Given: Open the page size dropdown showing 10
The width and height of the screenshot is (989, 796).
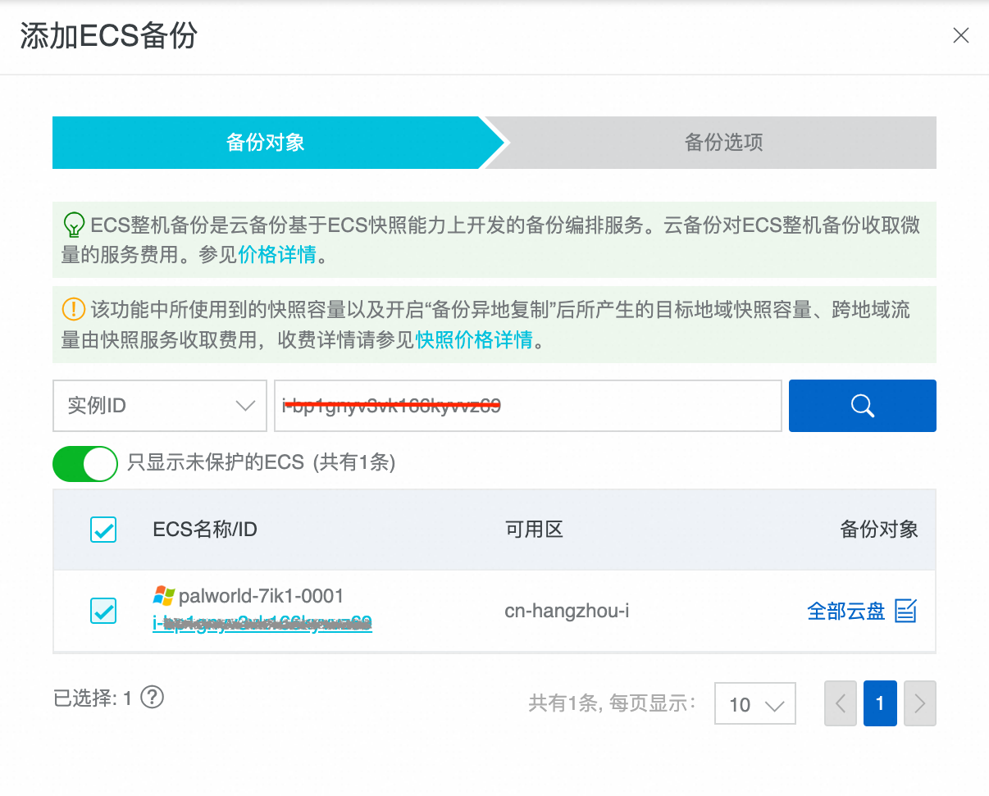Looking at the screenshot, I should pyautogui.click(x=755, y=704).
